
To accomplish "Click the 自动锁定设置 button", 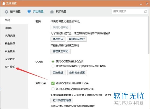I will (77, 73).
